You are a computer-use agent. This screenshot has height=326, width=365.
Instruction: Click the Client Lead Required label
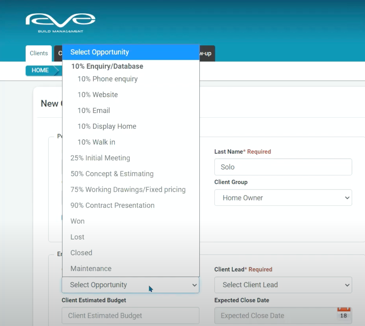pyautogui.click(x=243, y=270)
